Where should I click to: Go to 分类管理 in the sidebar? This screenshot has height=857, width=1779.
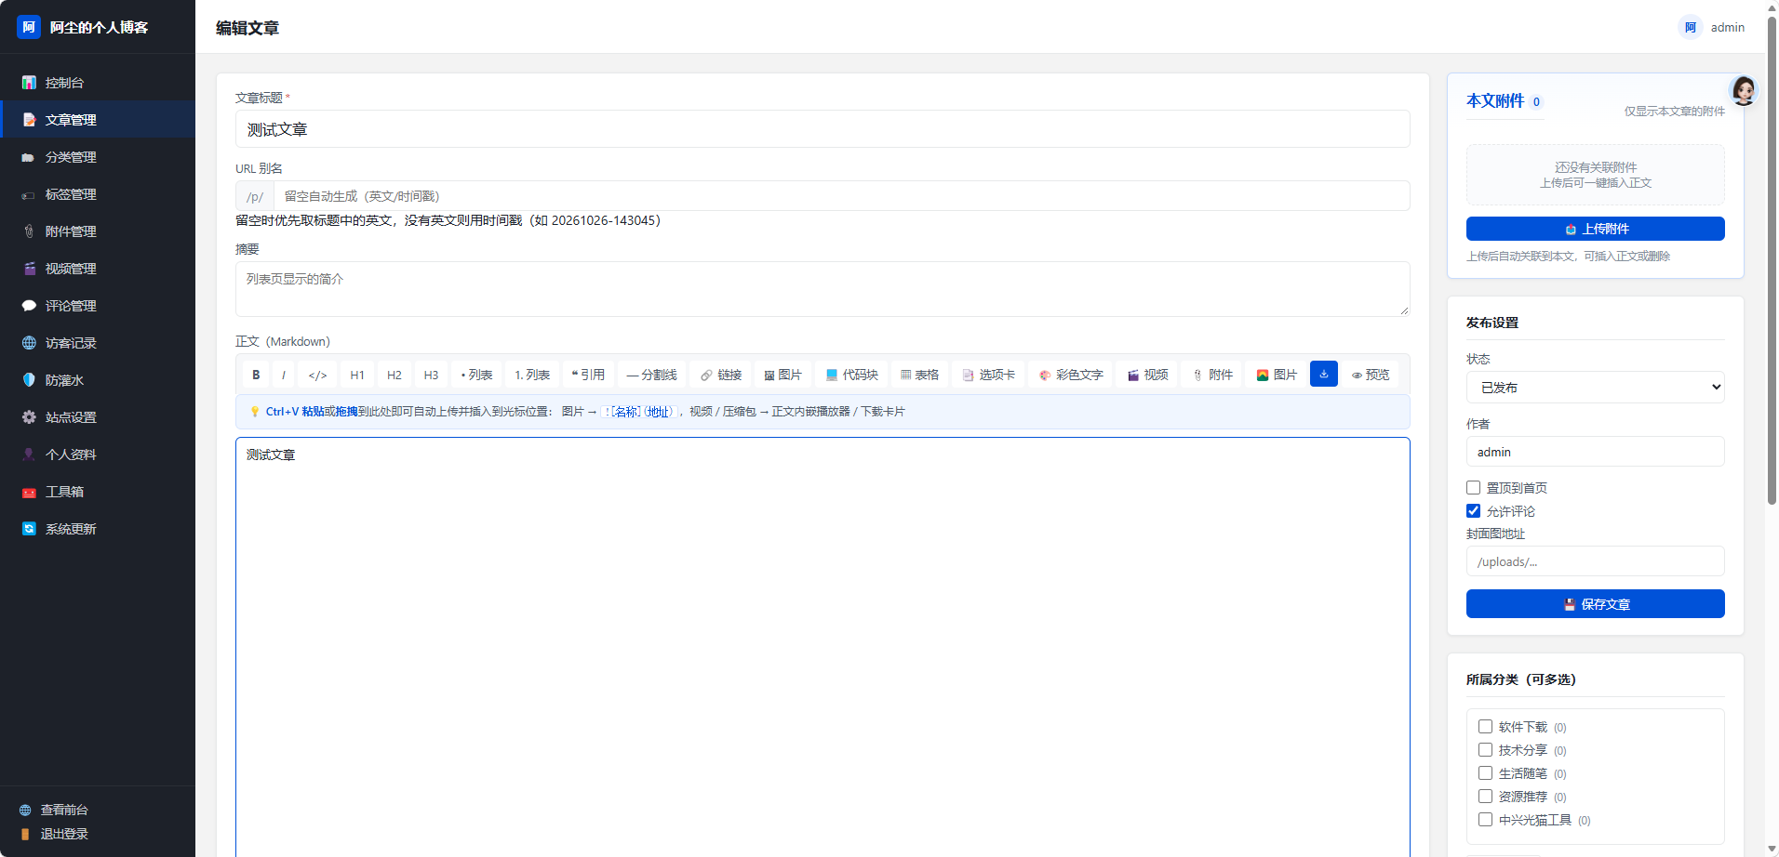tap(98, 157)
